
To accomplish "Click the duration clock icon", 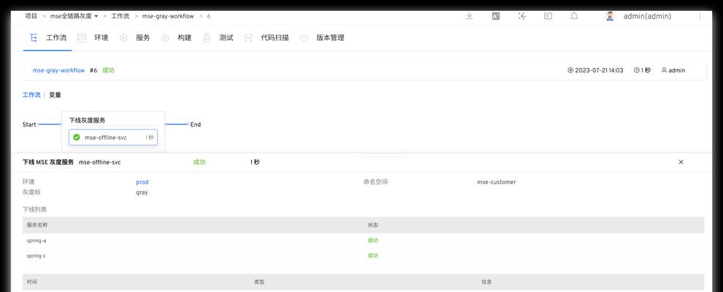I will pos(637,71).
